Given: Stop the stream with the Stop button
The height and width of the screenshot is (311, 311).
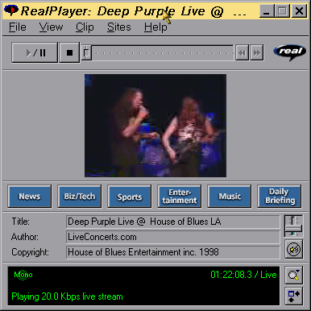Looking at the screenshot, I should coord(69,52).
